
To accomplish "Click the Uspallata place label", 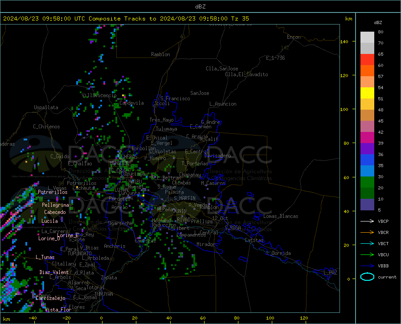I will 46,107.
